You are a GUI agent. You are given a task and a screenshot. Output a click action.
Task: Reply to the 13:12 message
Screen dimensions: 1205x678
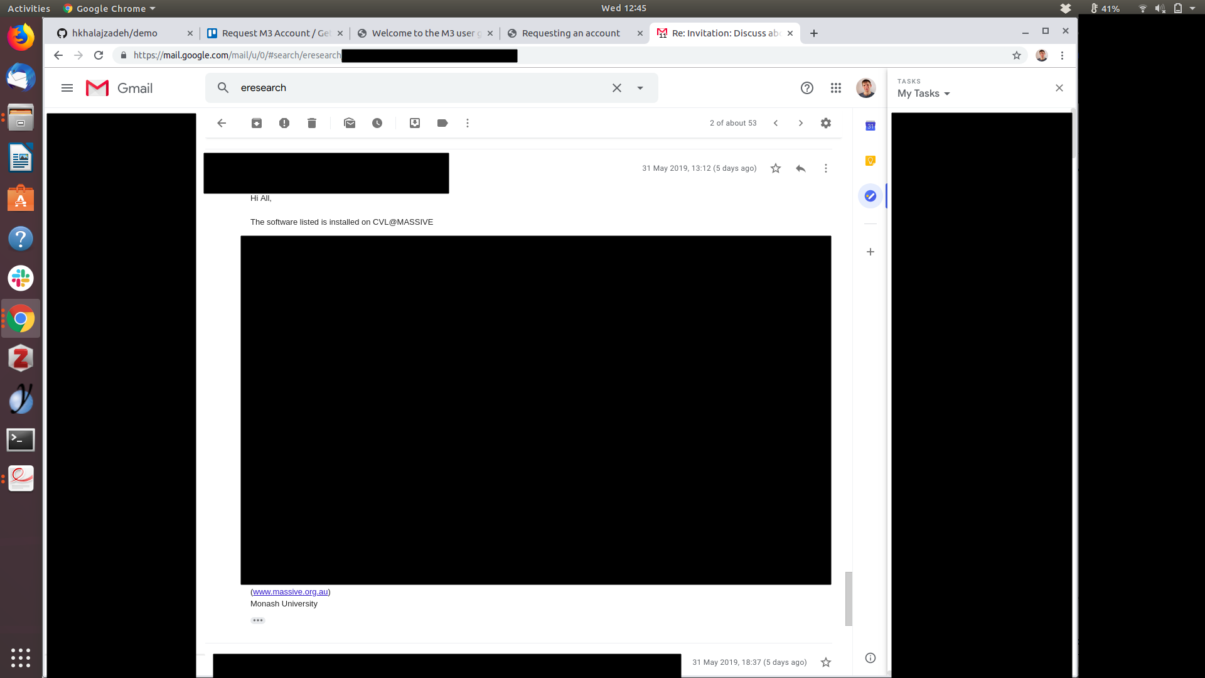pyautogui.click(x=801, y=168)
